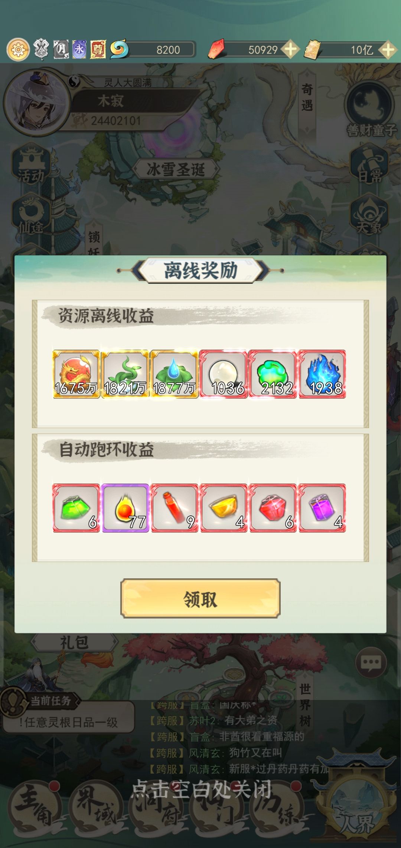The height and width of the screenshot is (848, 401).
Task: Tap the red dragon orb 1675万 reward
Action: click(76, 374)
